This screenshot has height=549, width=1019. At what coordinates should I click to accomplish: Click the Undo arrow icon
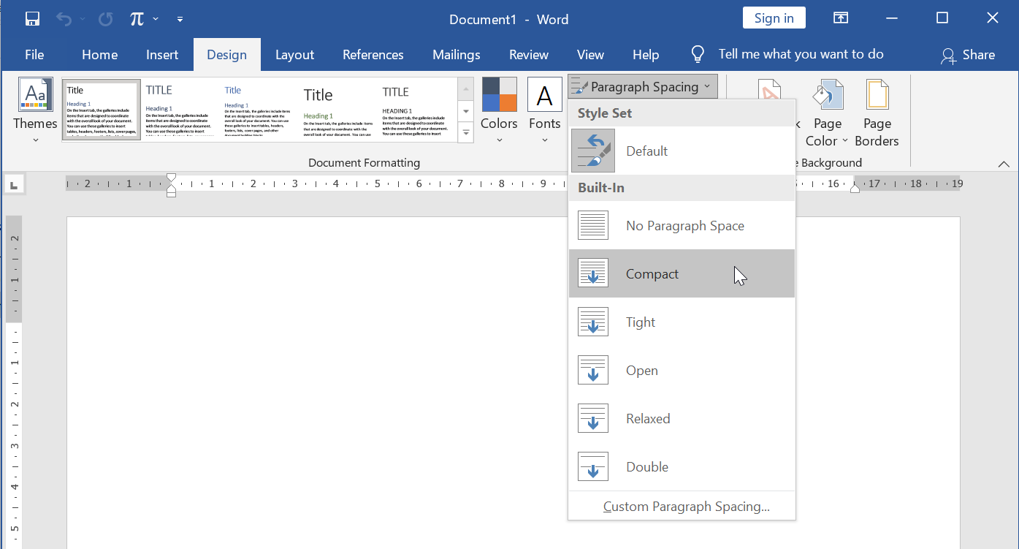pyautogui.click(x=64, y=19)
